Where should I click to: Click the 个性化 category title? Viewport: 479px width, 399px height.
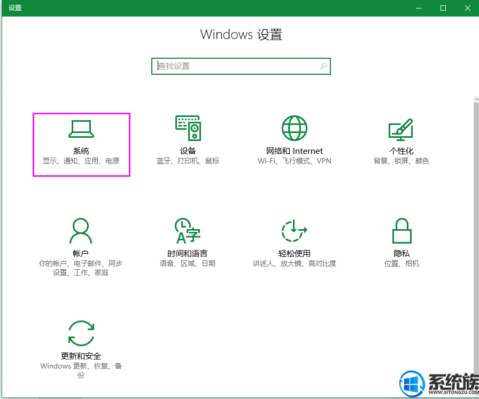[401, 151]
